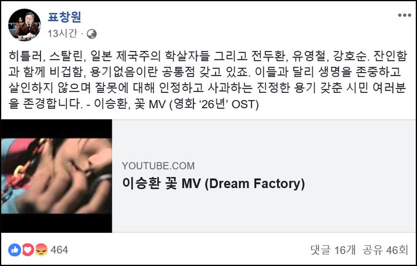Open the three-dot post options menu
The image size is (417, 266).
405,15
